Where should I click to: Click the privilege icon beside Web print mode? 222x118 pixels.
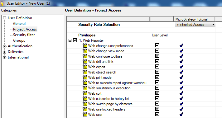click(x=85, y=78)
